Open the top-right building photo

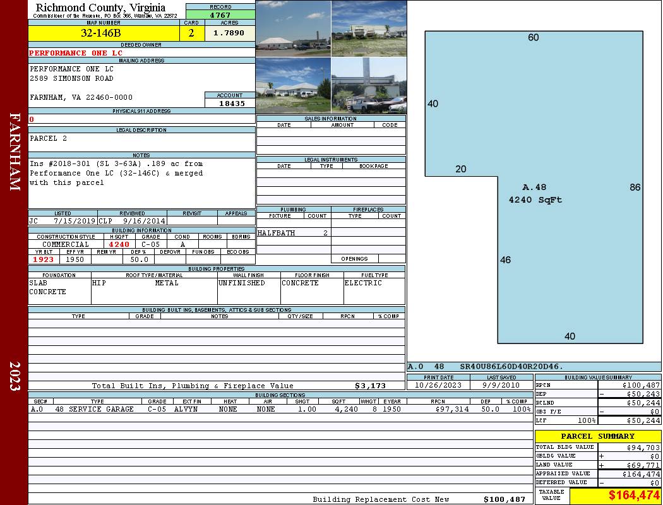pyautogui.click(x=369, y=28)
